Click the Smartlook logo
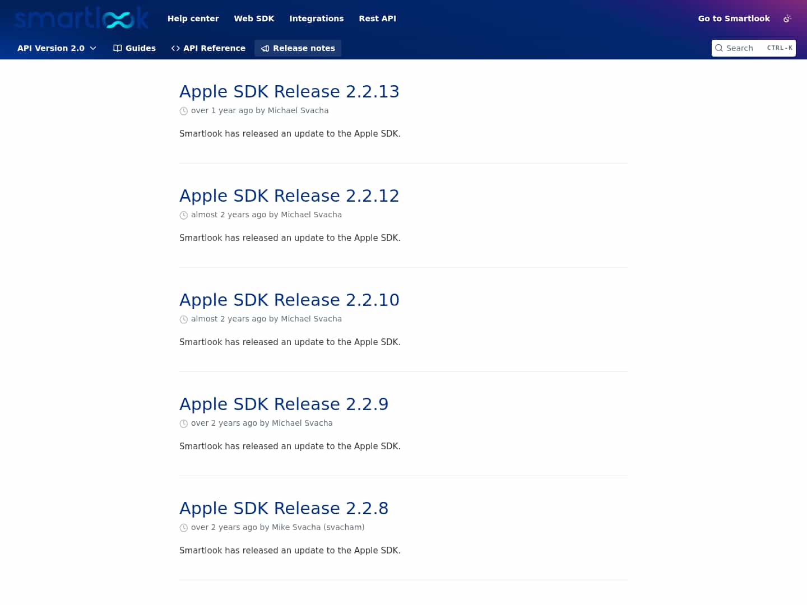The height and width of the screenshot is (605, 807). [x=81, y=18]
